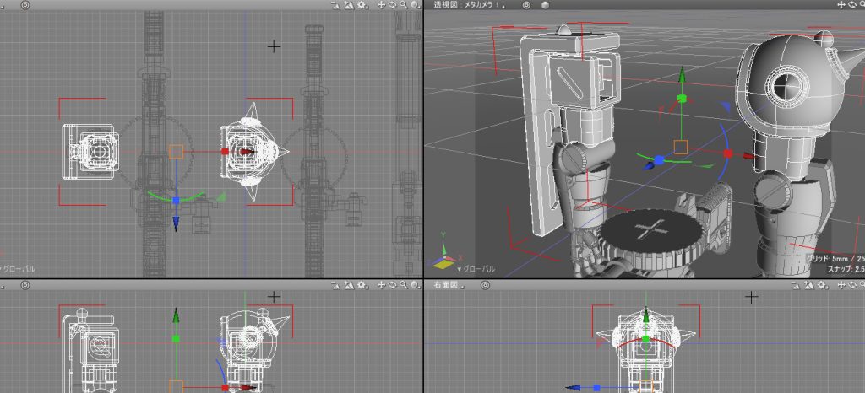The width and height of the screenshot is (865, 393).
Task: Click red X-axis square handle in top view
Action: 225,151
